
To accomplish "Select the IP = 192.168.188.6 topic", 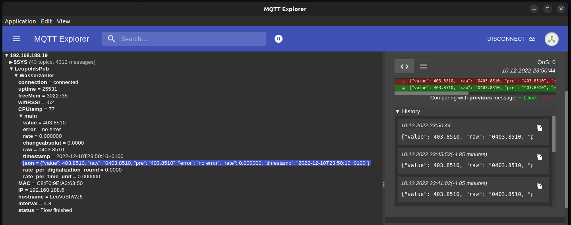I will [x=41, y=190].
